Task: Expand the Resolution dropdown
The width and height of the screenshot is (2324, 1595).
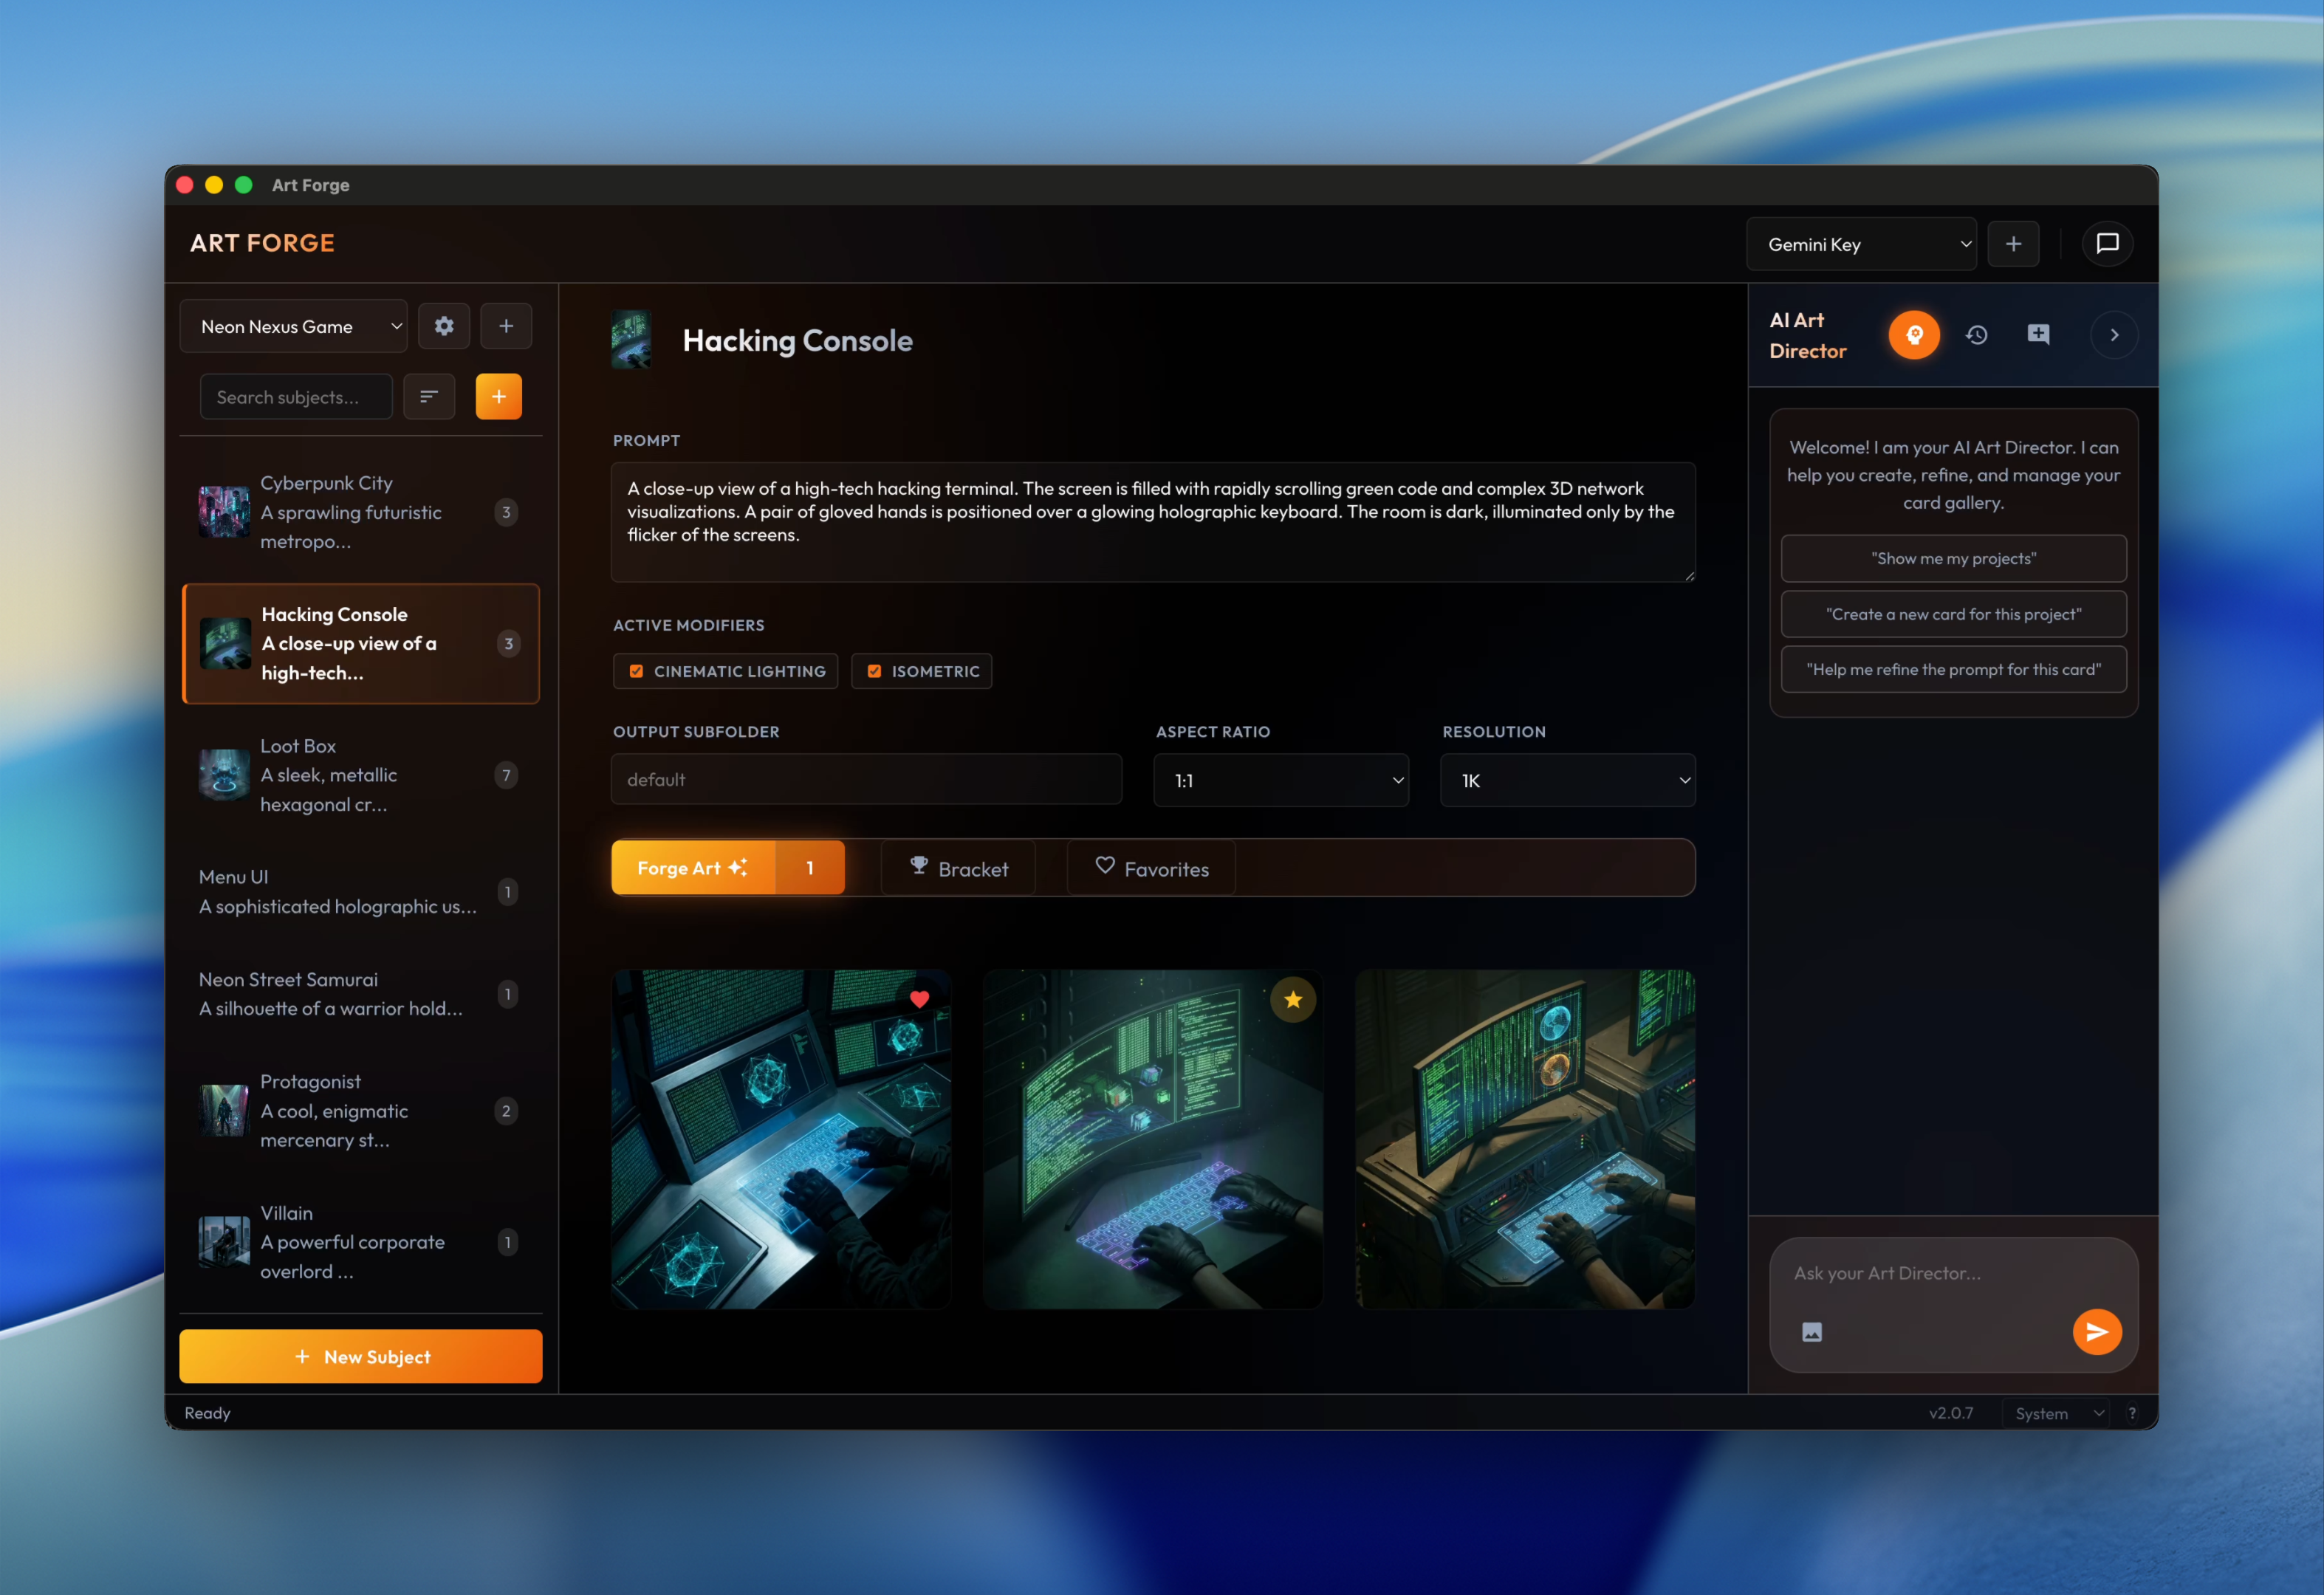Action: [1567, 780]
